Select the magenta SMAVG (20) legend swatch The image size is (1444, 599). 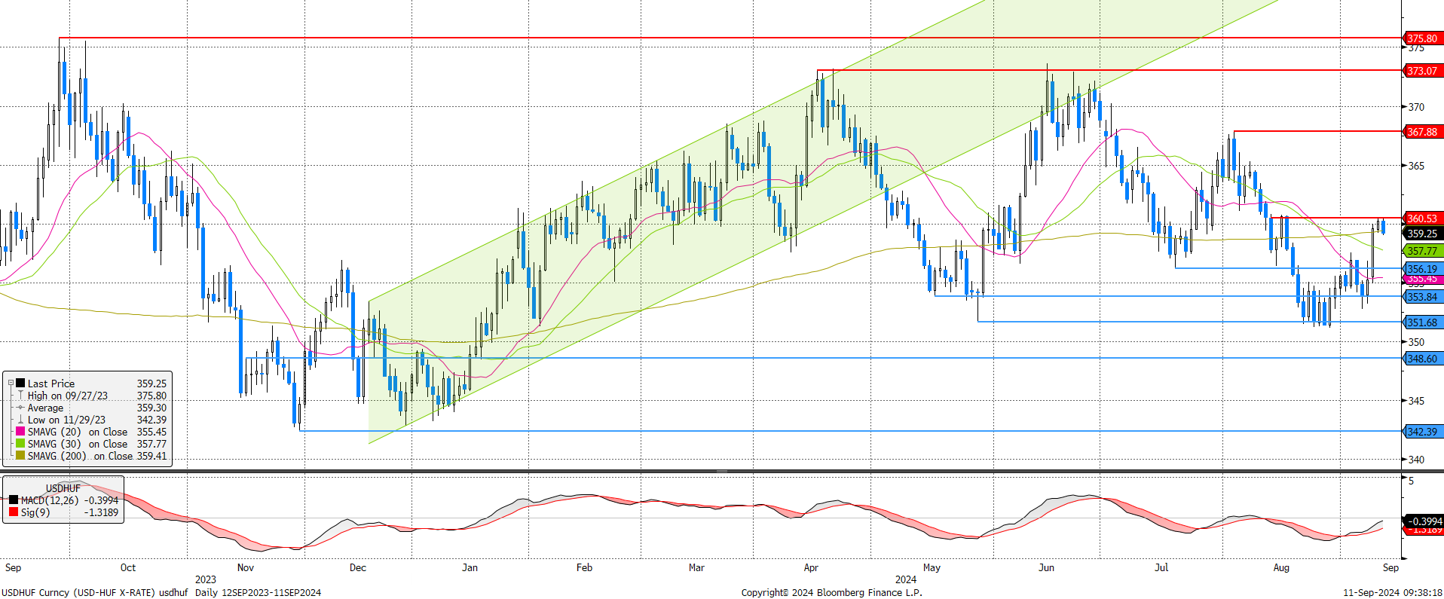click(20, 431)
